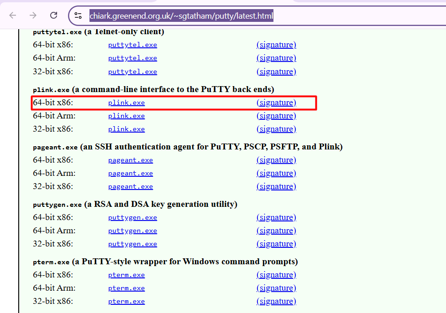
Task: Open signature for 64-bit Arm pageant.exe
Action: 276,174
